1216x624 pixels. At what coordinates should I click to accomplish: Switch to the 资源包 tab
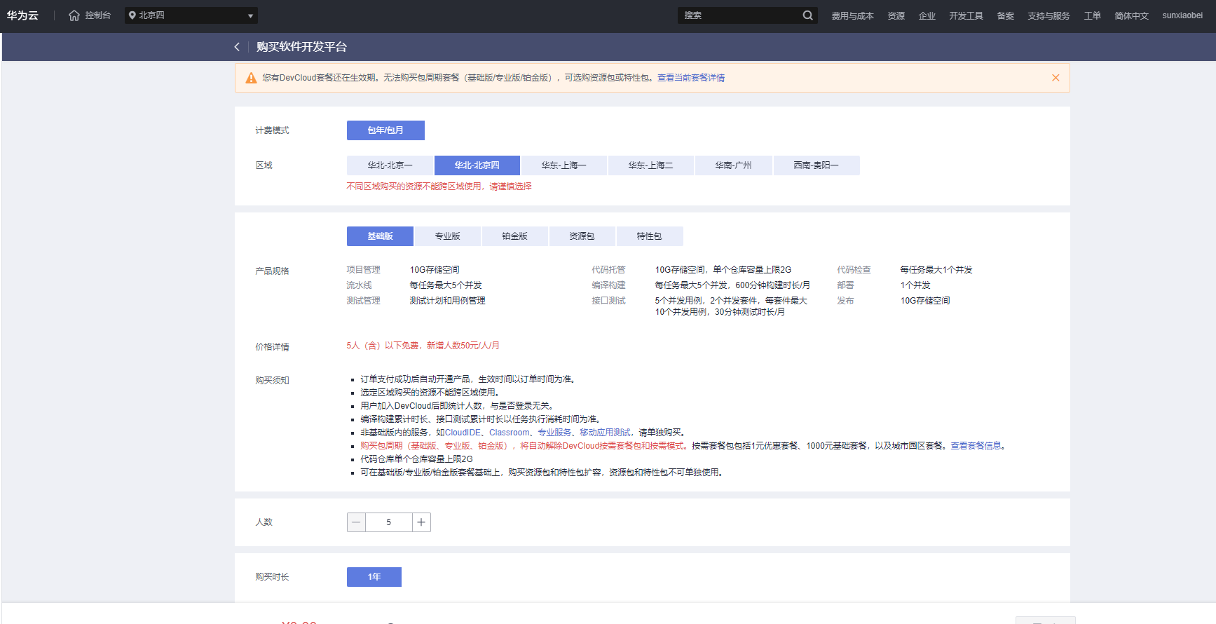click(x=582, y=236)
